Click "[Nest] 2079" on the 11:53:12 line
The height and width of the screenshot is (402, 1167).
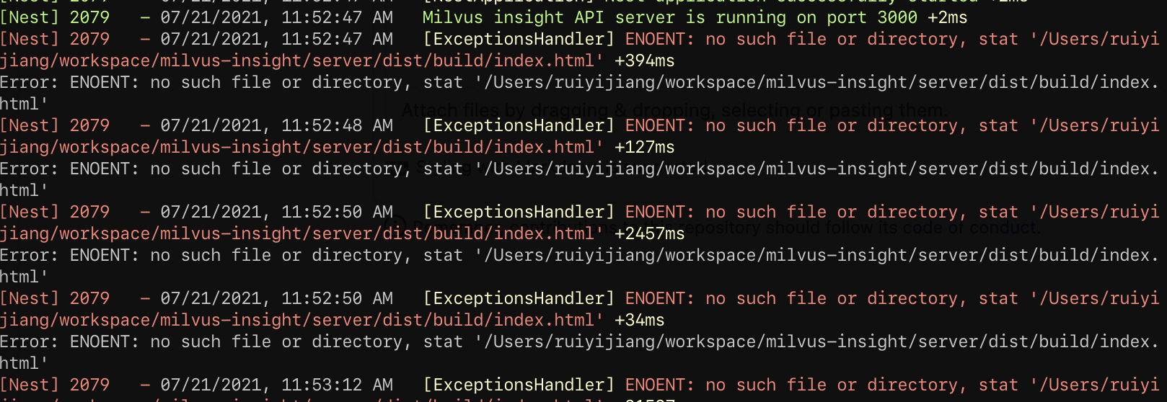pyautogui.click(x=55, y=385)
